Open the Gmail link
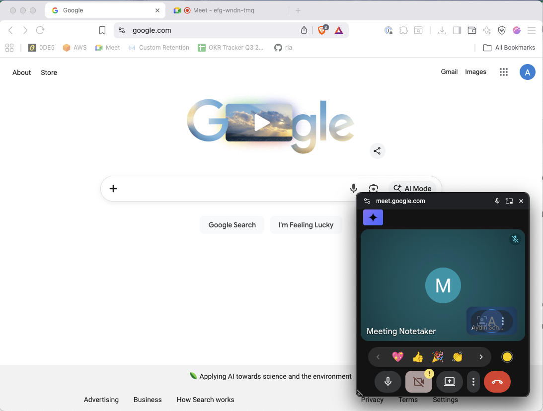 (x=449, y=71)
